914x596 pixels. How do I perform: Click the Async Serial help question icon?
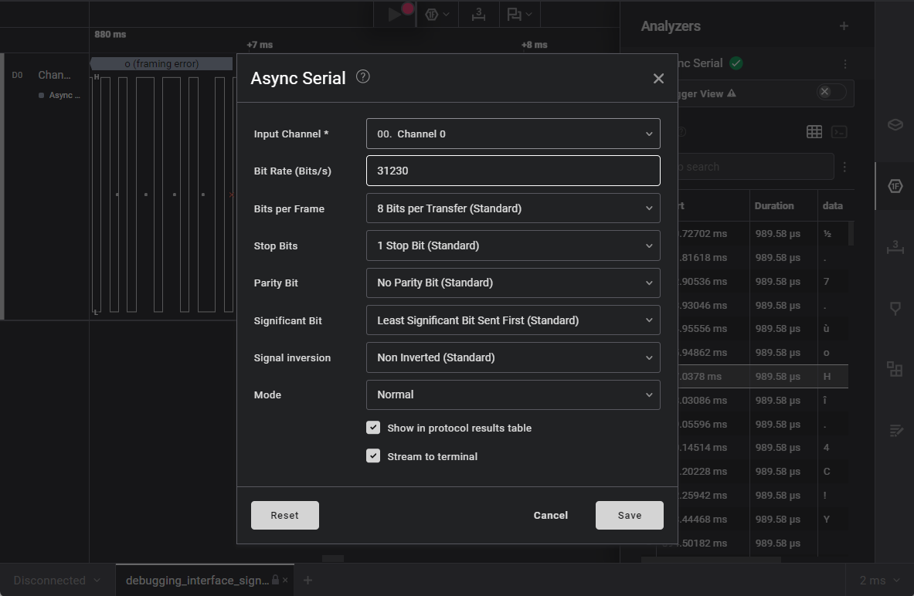click(363, 76)
